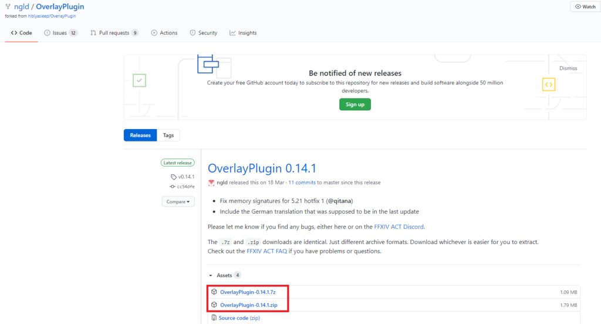The image size is (601, 324).
Task: Click the commit icon next to cc54dfe
Action: (x=173, y=186)
